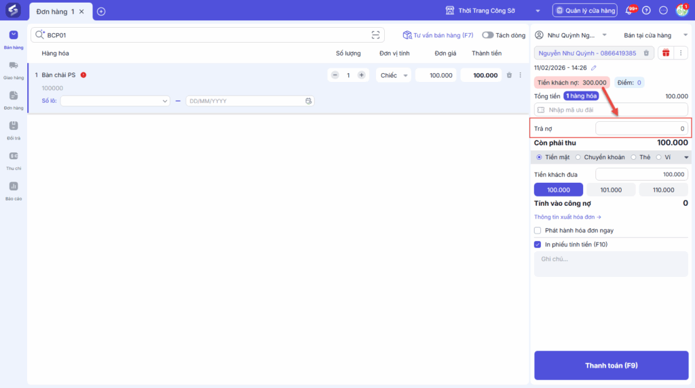Click the quantity value 1 field
The height and width of the screenshot is (388, 695).
point(348,75)
